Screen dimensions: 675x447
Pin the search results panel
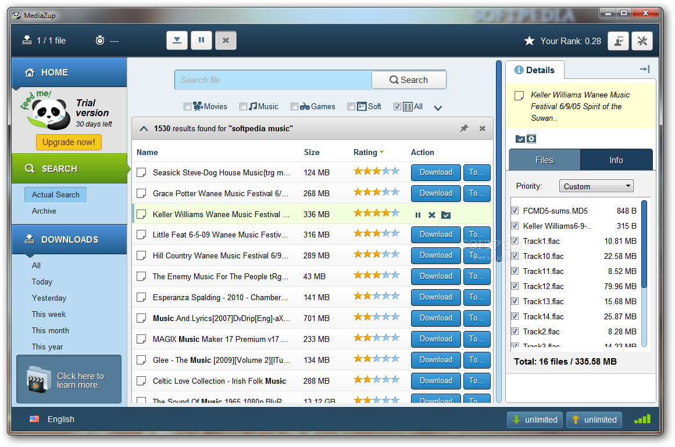click(x=463, y=128)
